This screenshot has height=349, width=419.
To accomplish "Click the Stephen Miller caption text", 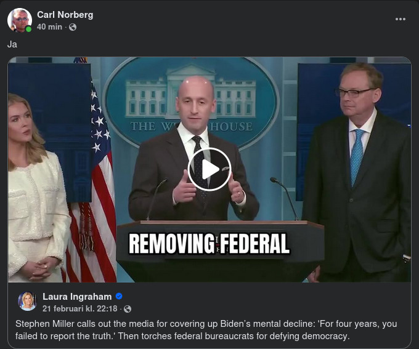I will (x=206, y=330).
